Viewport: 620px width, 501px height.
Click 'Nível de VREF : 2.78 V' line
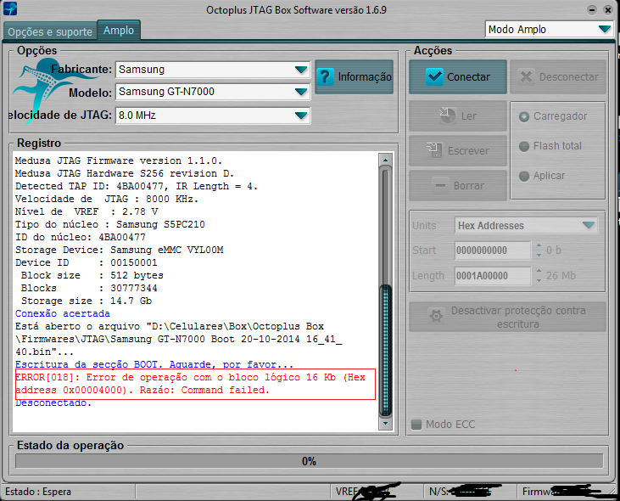point(87,211)
